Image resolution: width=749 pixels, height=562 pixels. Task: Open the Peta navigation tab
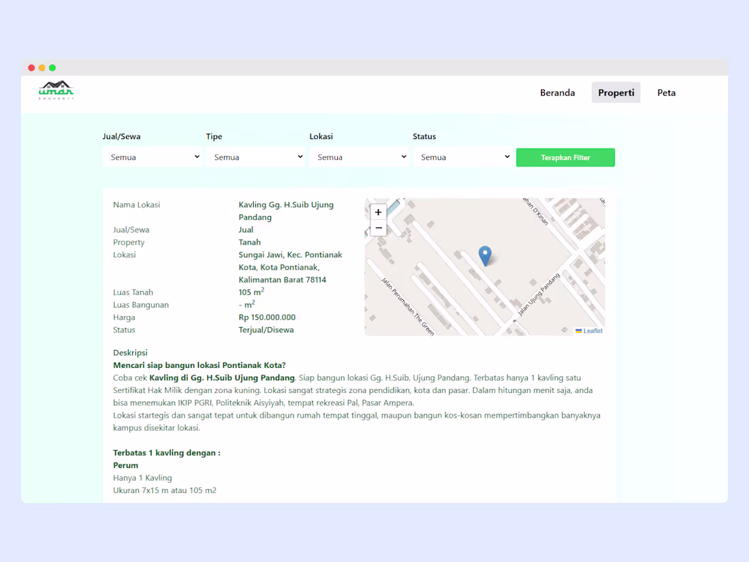coord(666,92)
